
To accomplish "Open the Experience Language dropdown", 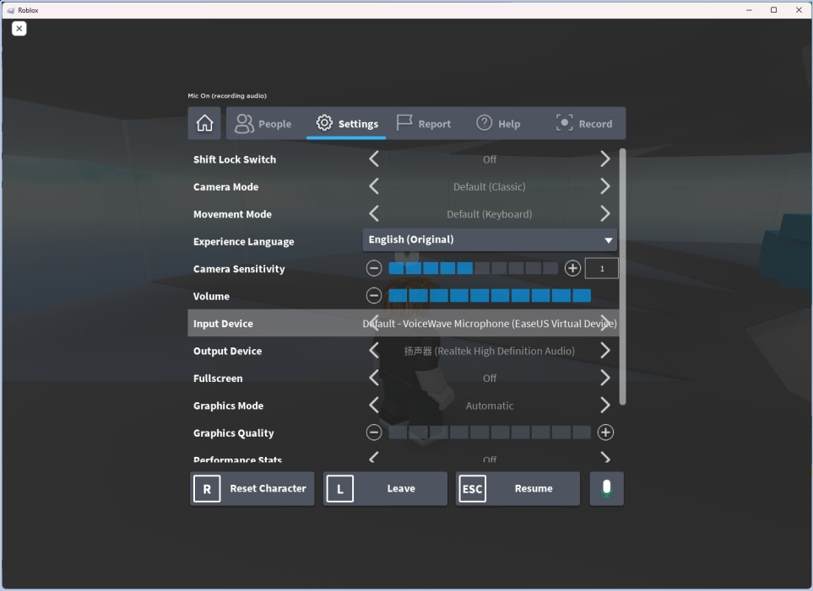I will coord(490,239).
